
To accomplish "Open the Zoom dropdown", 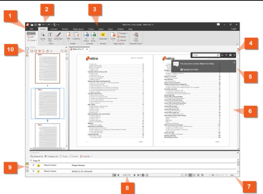I will (33, 41).
